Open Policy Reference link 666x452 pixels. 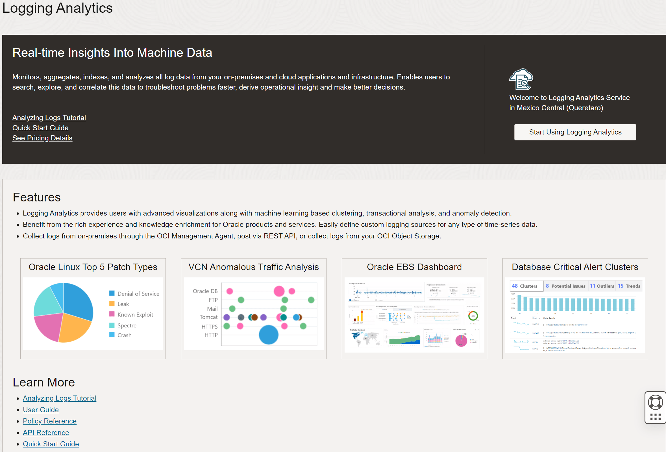[50, 421]
